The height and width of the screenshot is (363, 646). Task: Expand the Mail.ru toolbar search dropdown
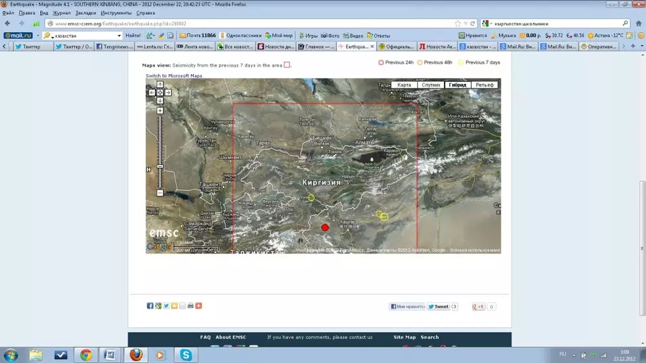coord(119,35)
